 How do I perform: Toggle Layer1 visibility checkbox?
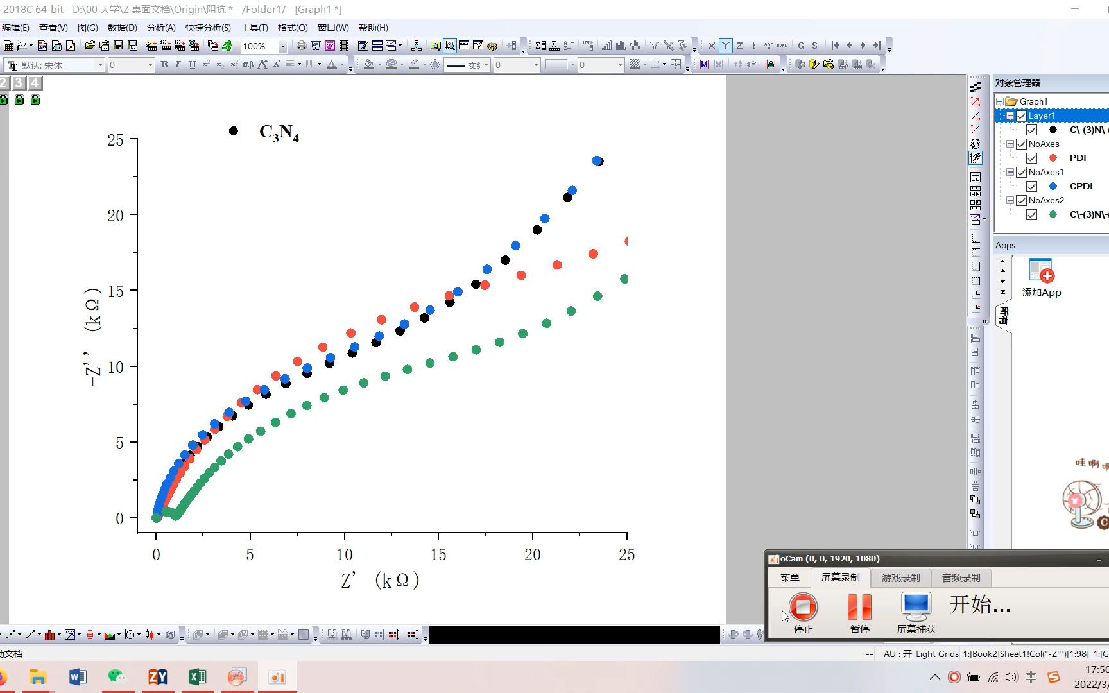(x=1022, y=116)
